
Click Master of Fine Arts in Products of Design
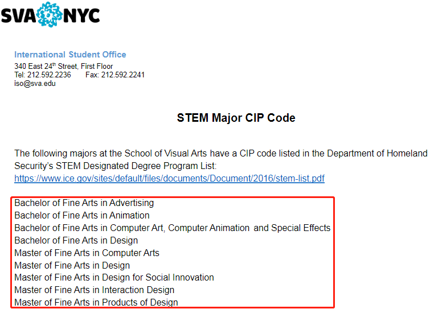(x=96, y=302)
